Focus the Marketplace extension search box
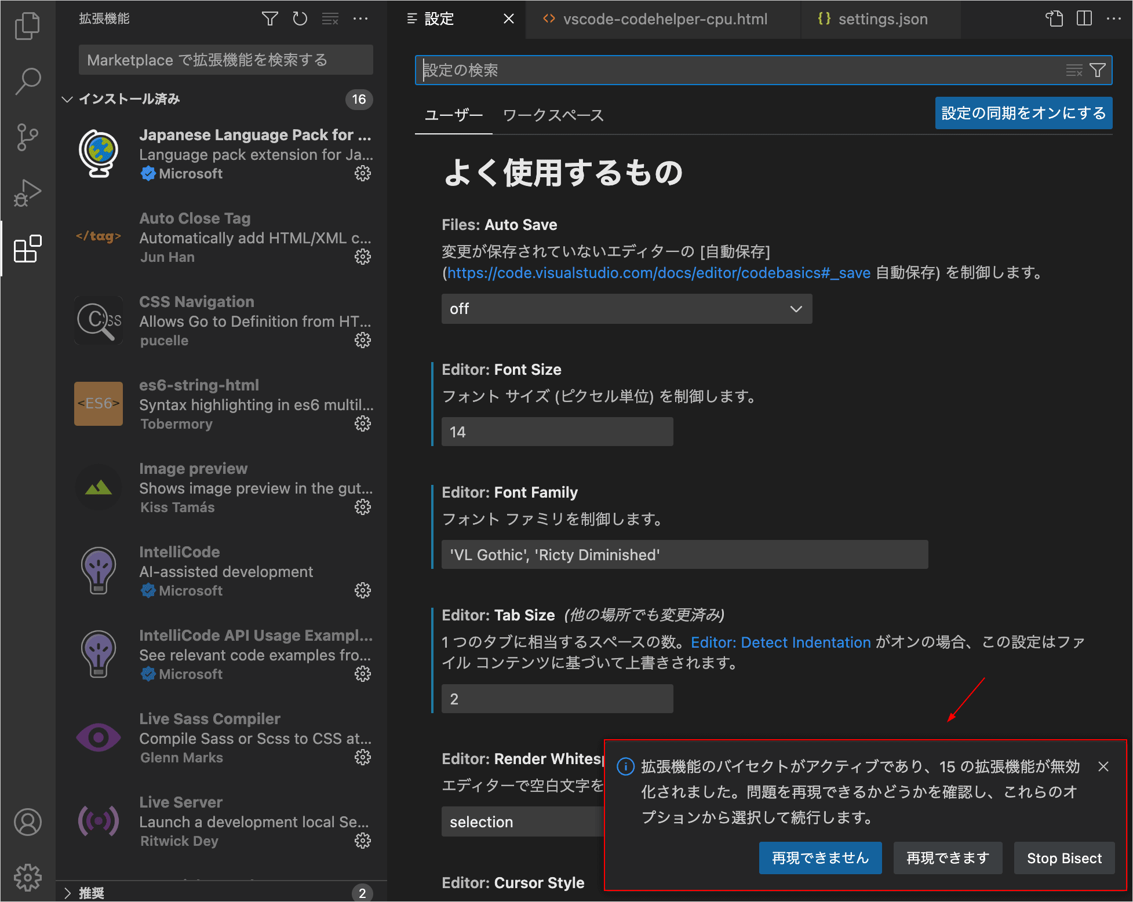This screenshot has width=1133, height=902. [225, 60]
